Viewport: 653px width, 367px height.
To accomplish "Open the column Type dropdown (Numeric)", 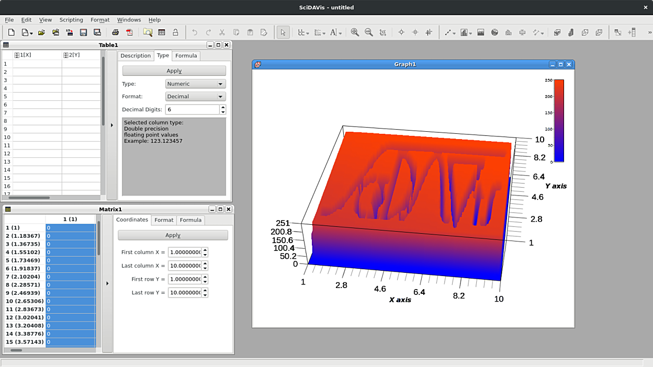I will [x=195, y=84].
